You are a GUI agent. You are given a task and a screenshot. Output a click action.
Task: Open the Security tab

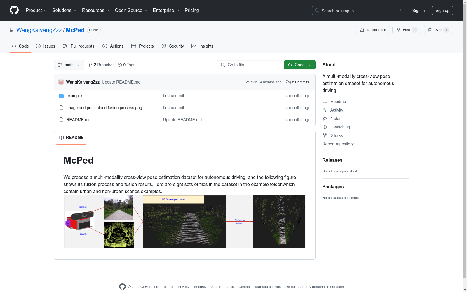pos(173,46)
